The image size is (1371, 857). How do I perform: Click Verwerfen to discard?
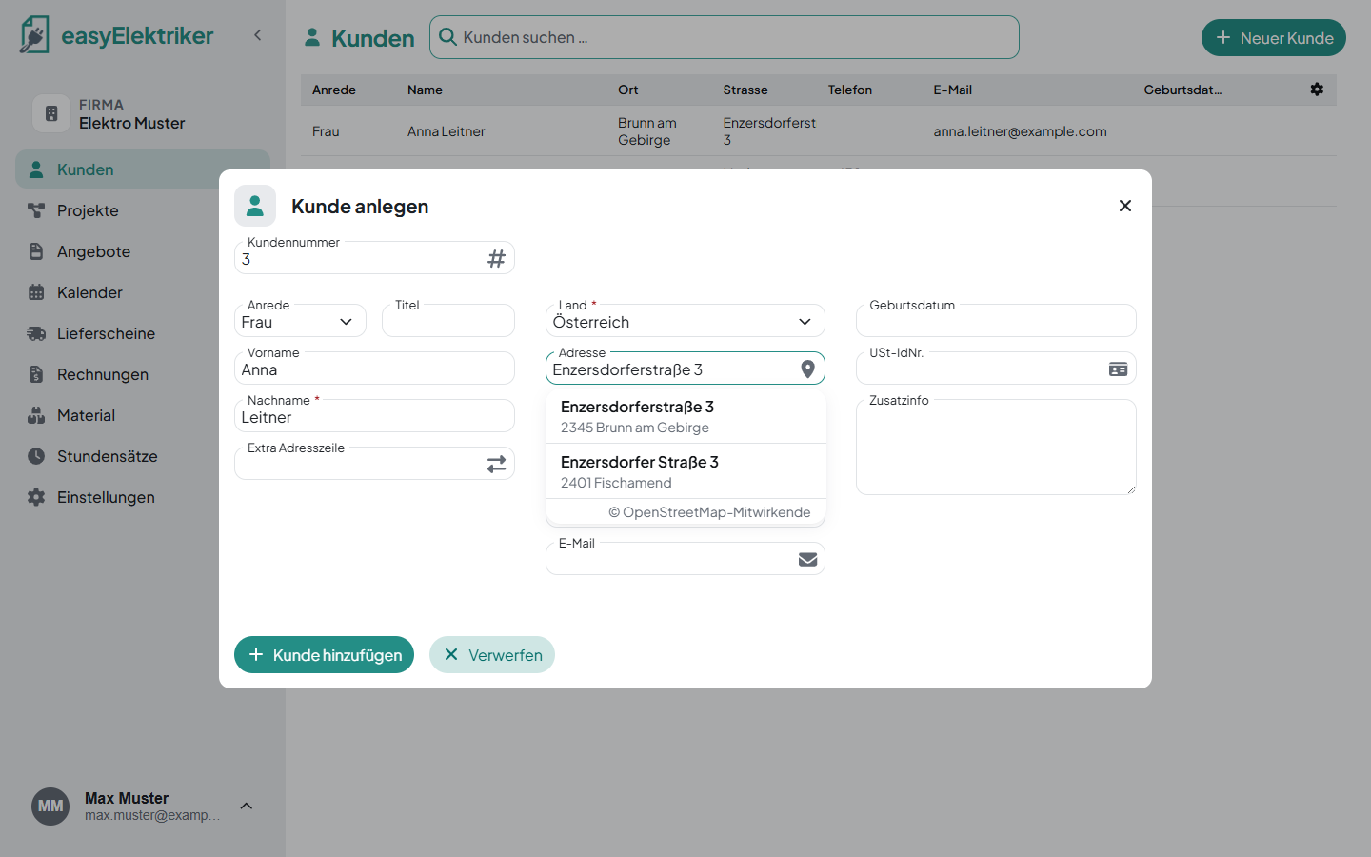point(492,655)
